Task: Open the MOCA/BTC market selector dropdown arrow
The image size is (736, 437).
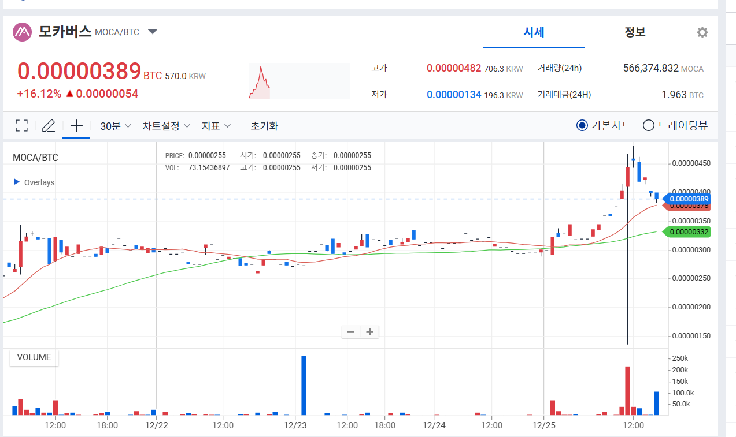Action: tap(153, 32)
